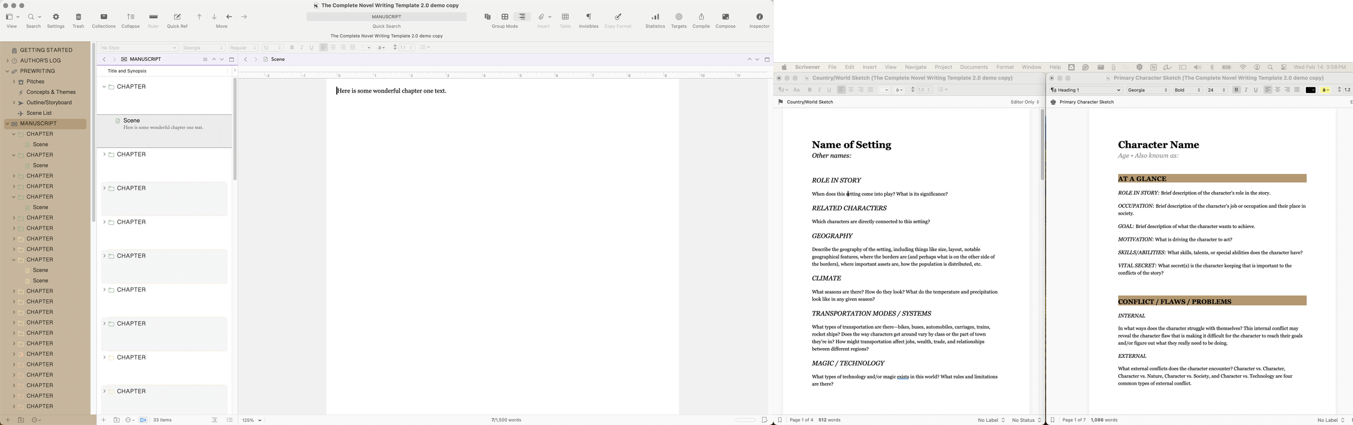The height and width of the screenshot is (425, 1353).
Task: Add new folder in binder footer
Action: [x=21, y=420]
